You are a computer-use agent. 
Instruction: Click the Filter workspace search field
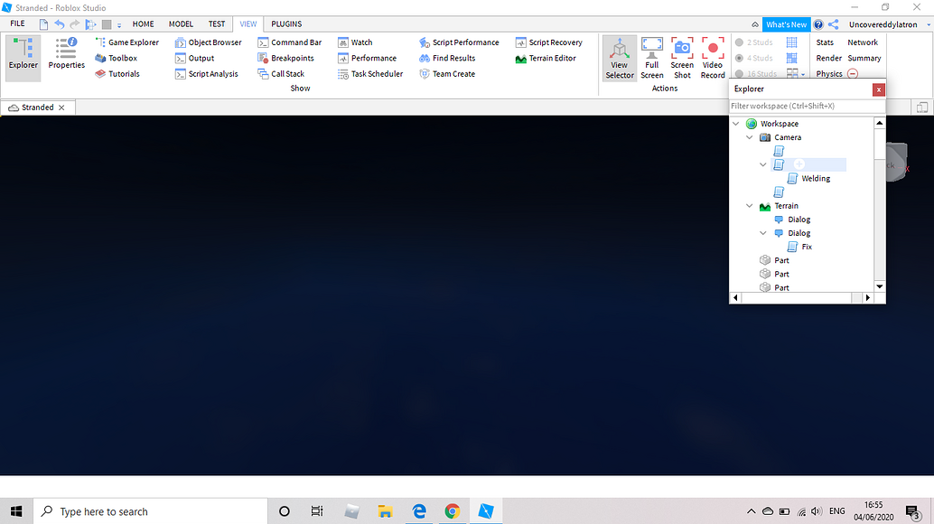click(x=808, y=106)
